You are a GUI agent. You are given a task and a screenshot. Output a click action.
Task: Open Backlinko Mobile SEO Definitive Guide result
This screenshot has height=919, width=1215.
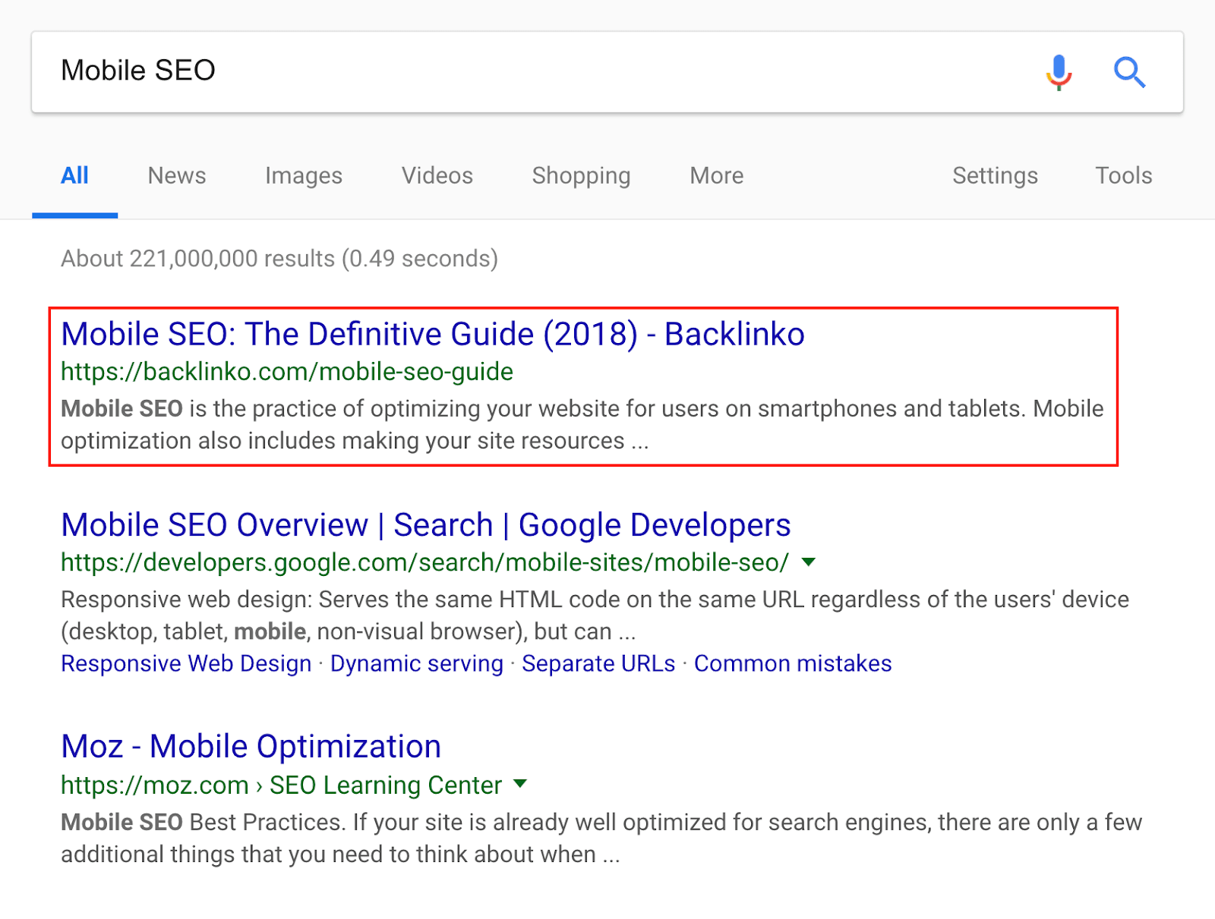point(432,335)
